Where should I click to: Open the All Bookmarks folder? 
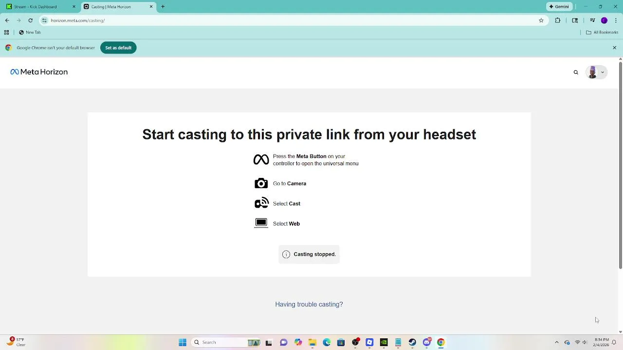click(602, 32)
